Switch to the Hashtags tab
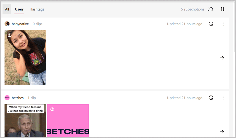This screenshot has height=138, width=236. tap(37, 9)
